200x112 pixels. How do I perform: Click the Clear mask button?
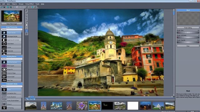(188, 46)
